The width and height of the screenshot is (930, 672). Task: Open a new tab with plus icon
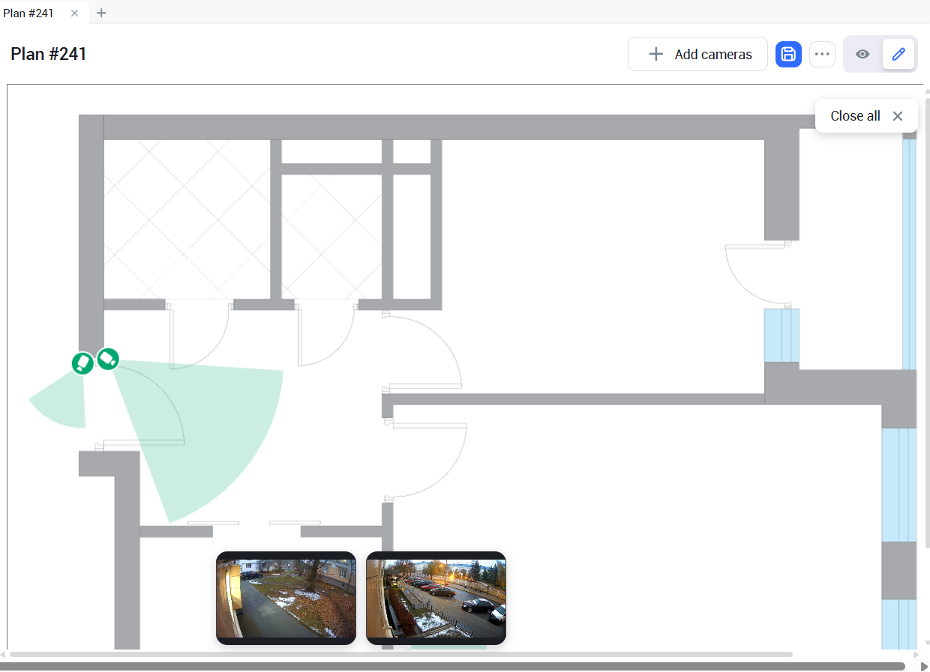click(101, 13)
